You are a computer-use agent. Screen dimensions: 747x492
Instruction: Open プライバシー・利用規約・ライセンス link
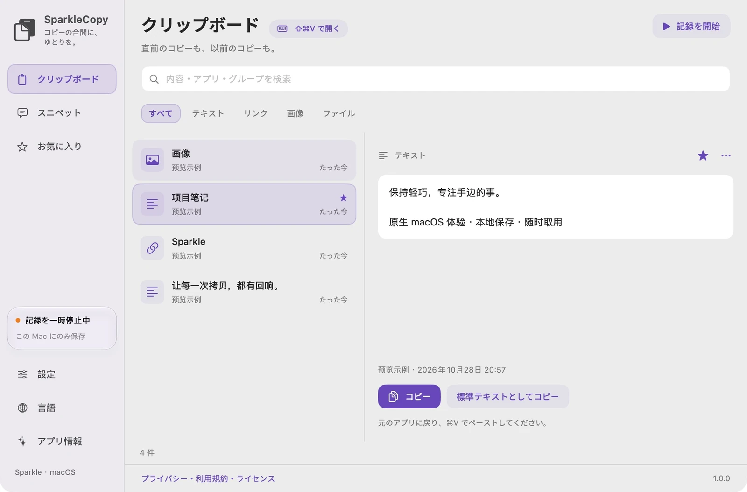(x=208, y=478)
